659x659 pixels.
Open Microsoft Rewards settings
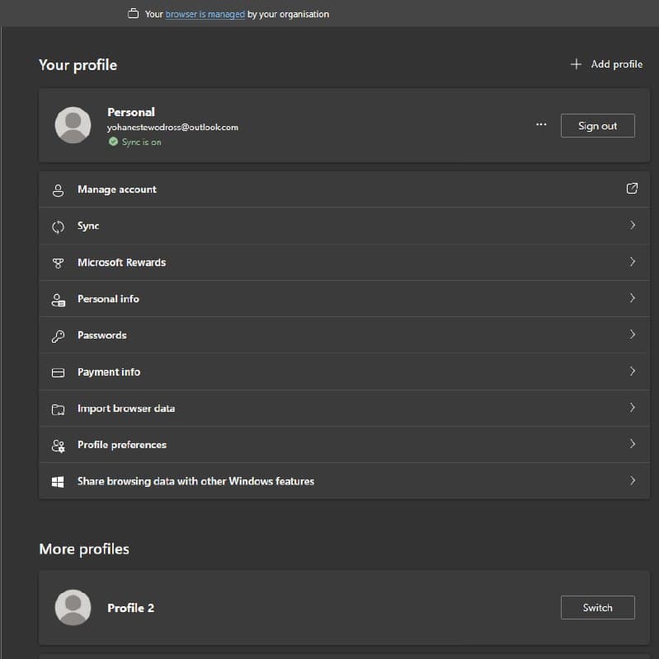[344, 262]
